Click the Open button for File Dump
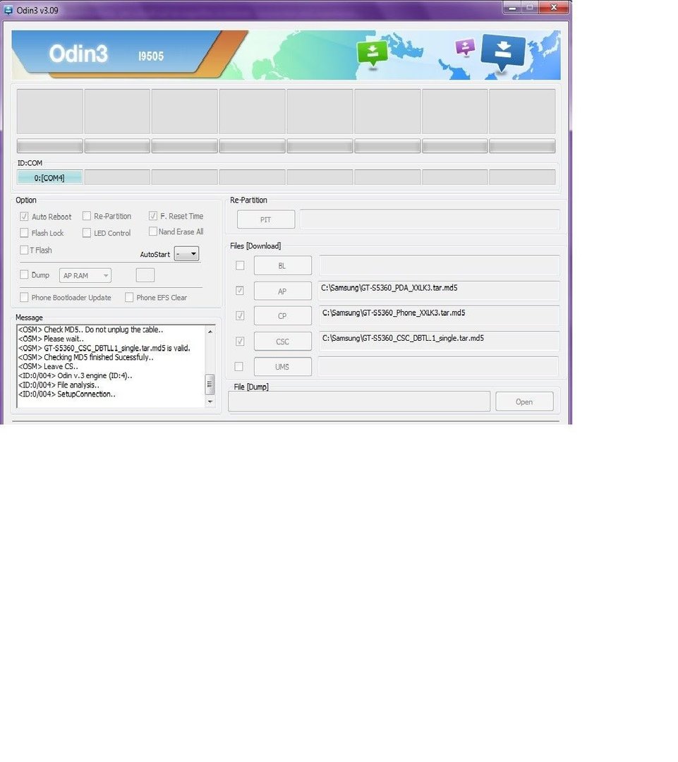The image size is (678, 762). coord(524,401)
